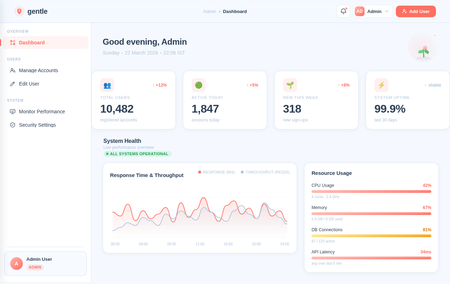Viewport: 450px width, 284px height.
Task: Toggle the THROUGHPUT (REQ/S) series legend
Action: click(x=265, y=172)
